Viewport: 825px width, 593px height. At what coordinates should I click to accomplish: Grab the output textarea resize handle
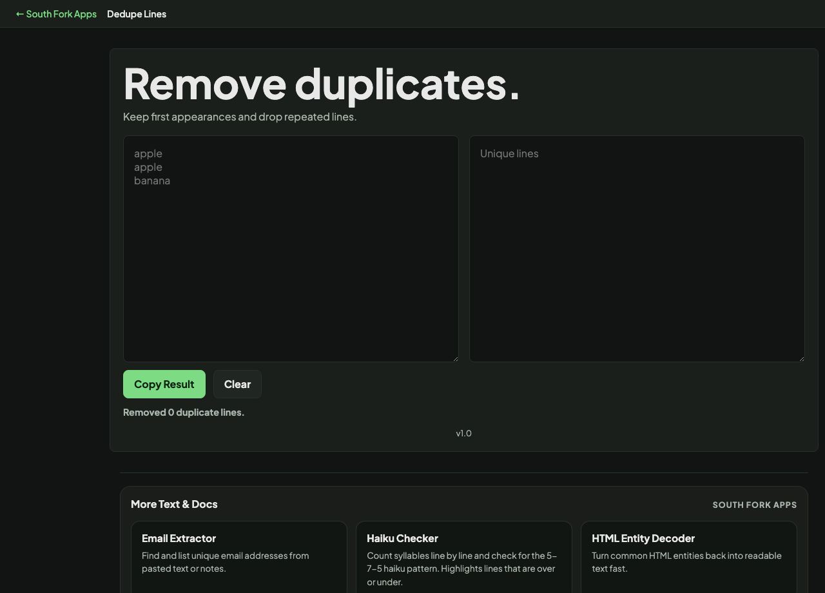point(801,358)
